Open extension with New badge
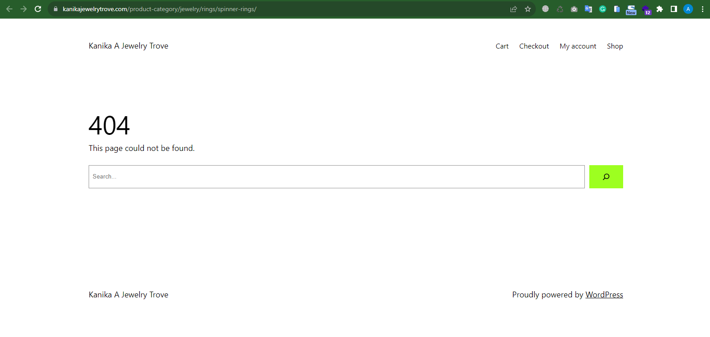This screenshot has width=710, height=337. coord(631,9)
